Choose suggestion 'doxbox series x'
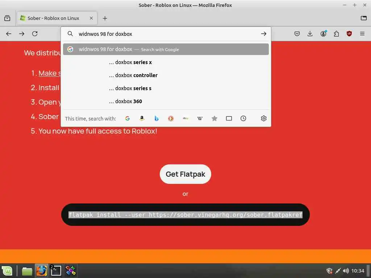 [x=166, y=62]
